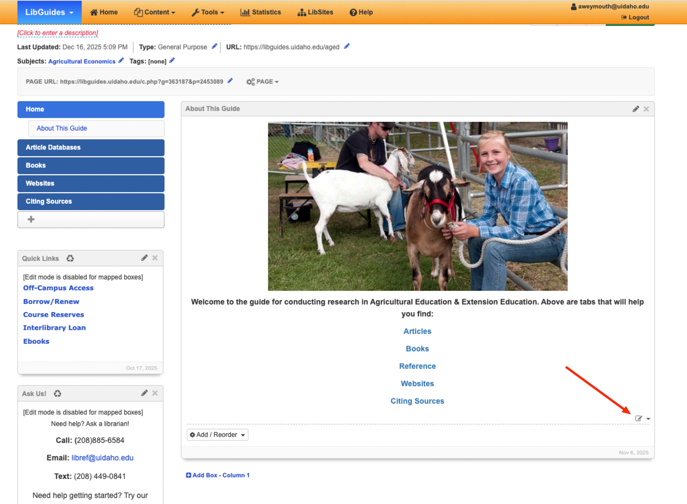Open the LibGuides product dropdown
This screenshot has width=687, height=504.
49,12
